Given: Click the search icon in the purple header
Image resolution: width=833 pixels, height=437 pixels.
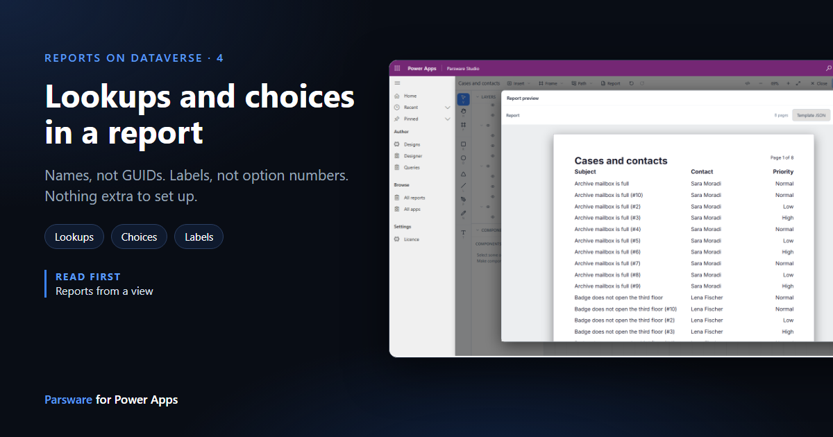Looking at the screenshot, I should 828,69.
